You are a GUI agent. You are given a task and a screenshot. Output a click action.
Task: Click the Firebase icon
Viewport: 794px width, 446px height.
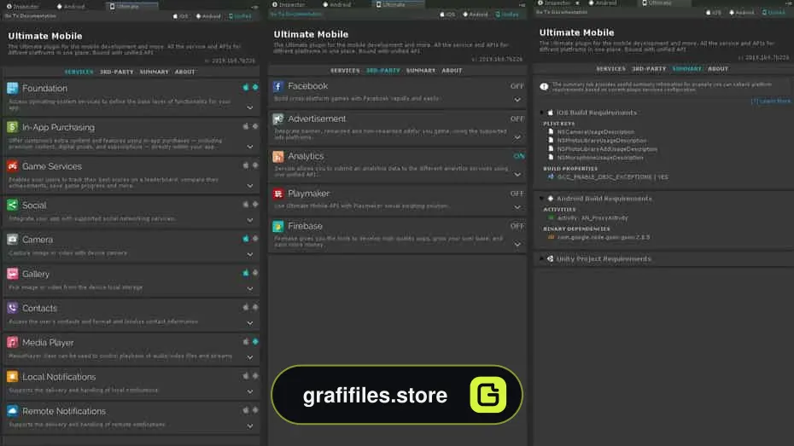[x=278, y=226]
